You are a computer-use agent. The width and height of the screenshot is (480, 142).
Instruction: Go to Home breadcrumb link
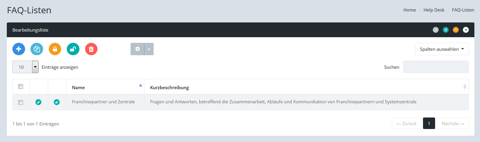point(409,10)
